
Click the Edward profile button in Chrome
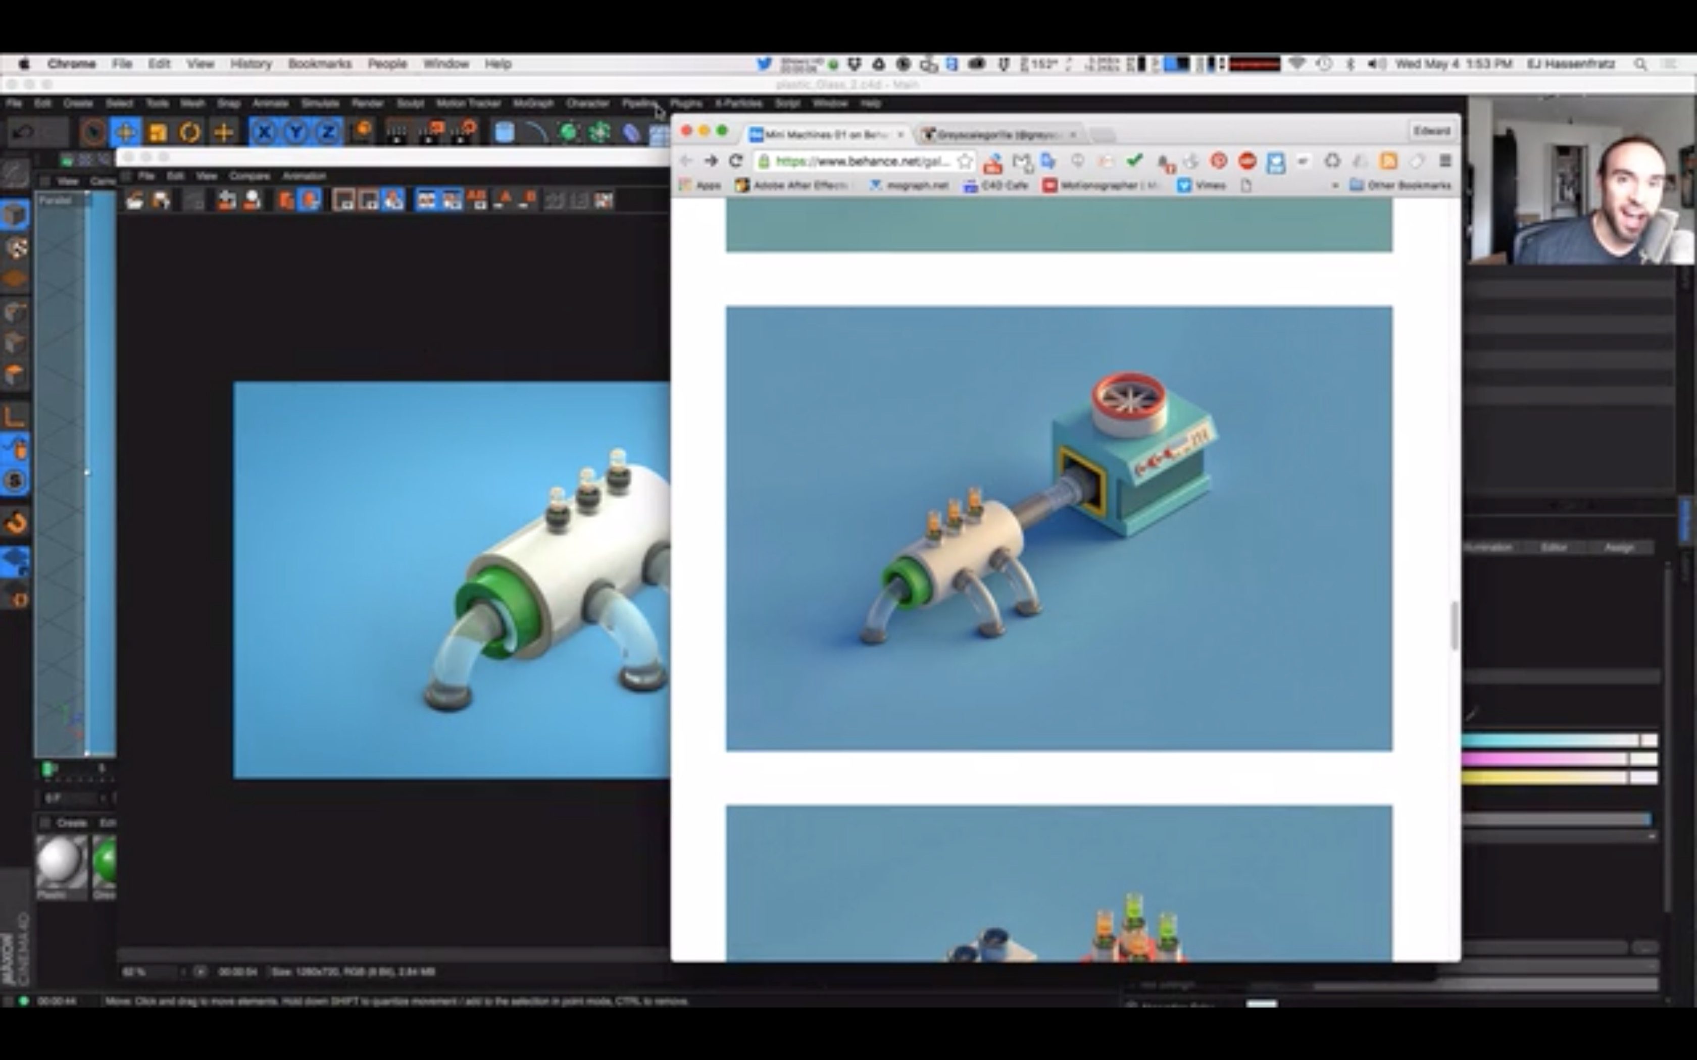1431,131
